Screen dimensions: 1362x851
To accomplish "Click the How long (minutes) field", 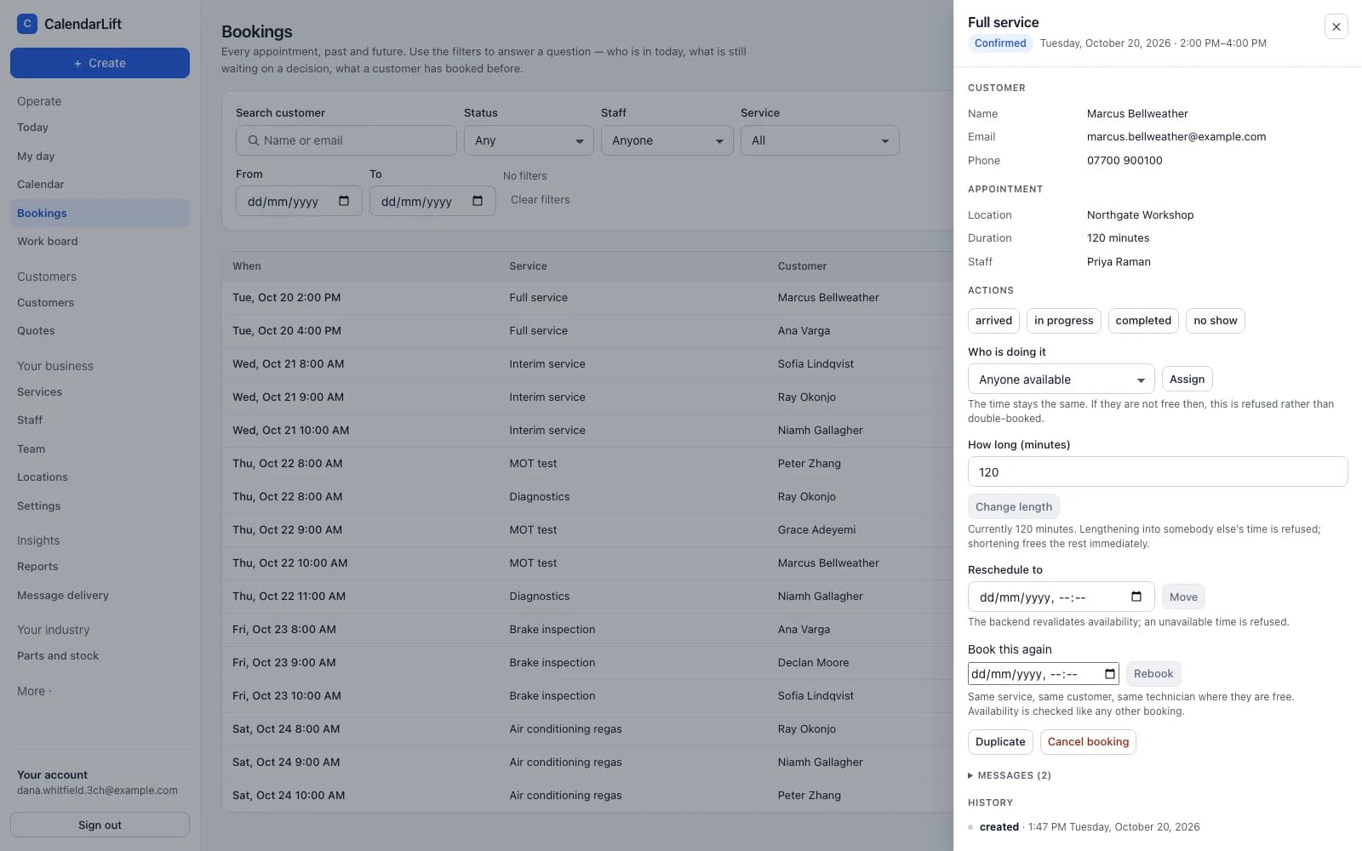I will pyautogui.click(x=1158, y=471).
